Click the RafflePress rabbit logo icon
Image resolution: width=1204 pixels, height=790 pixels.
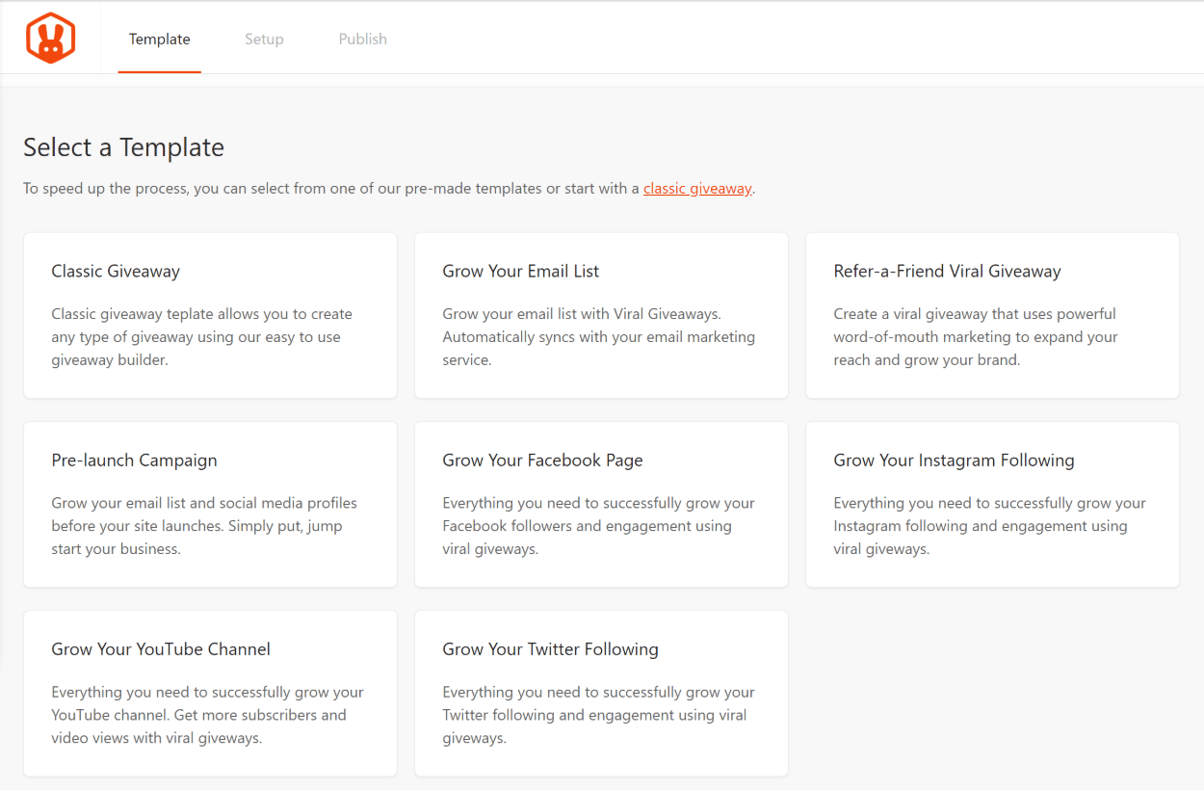click(50, 39)
